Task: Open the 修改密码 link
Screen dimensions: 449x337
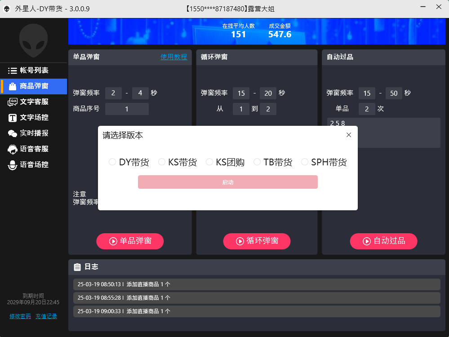Action: (20, 316)
